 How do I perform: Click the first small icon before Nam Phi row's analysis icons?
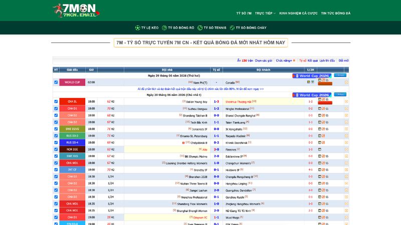pyautogui.click(x=308, y=82)
